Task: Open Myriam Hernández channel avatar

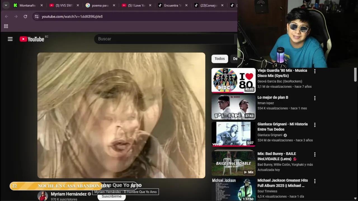Action: (43, 196)
